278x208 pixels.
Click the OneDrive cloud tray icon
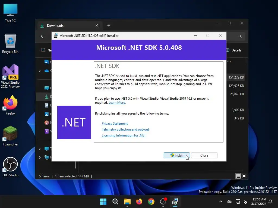point(229,201)
